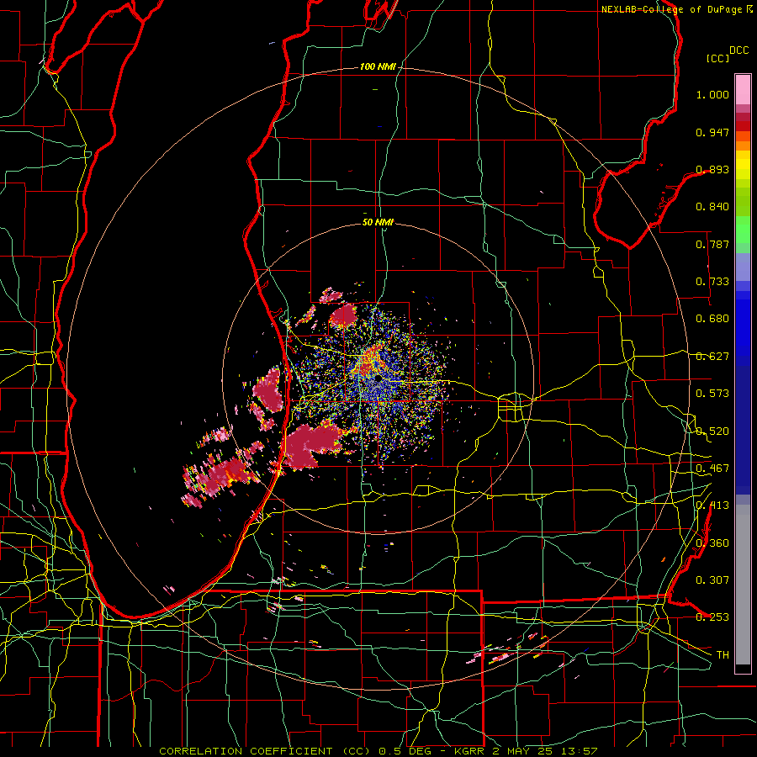Click the 0.733 legend value
Viewport: 757px width, 757px height.
712,282
